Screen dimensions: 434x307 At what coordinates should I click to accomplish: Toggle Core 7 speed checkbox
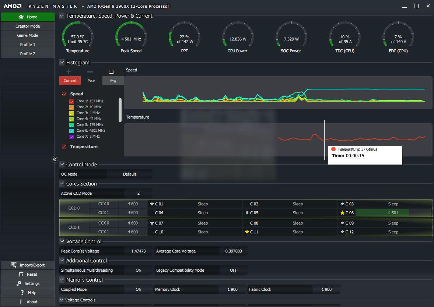pos(71,137)
